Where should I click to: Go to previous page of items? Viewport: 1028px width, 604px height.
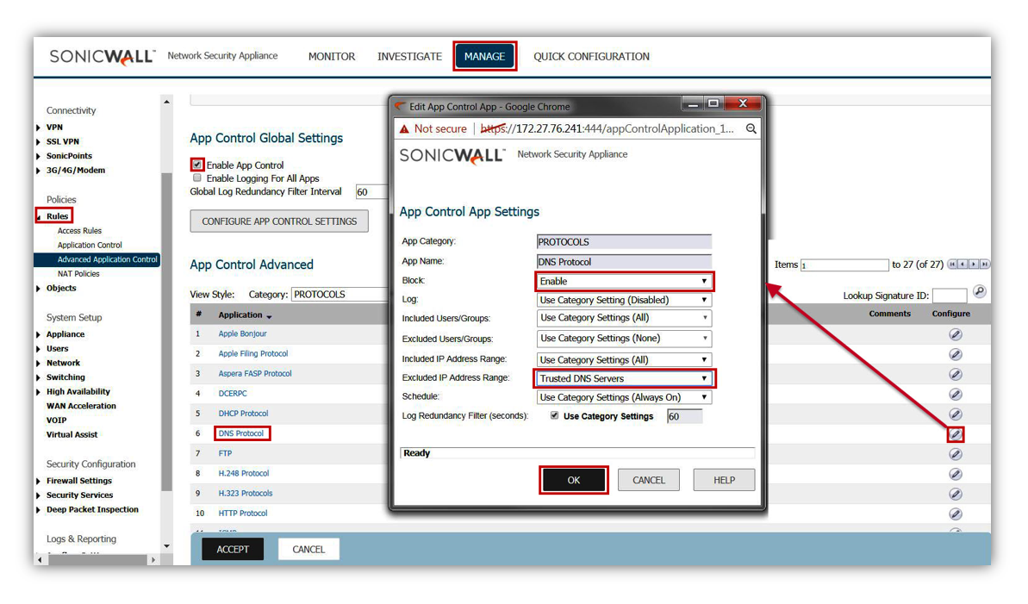click(x=963, y=265)
